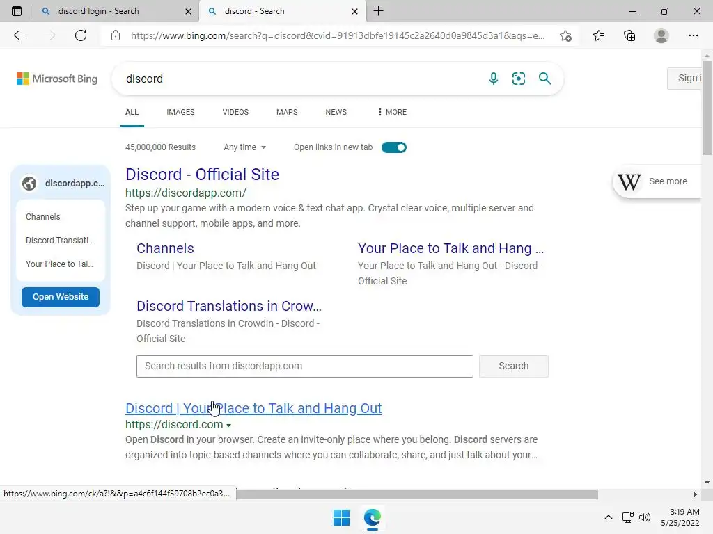713x534 pixels.
Task: Go to Bing home via Microsoft Bing logo
Action: (x=57, y=79)
